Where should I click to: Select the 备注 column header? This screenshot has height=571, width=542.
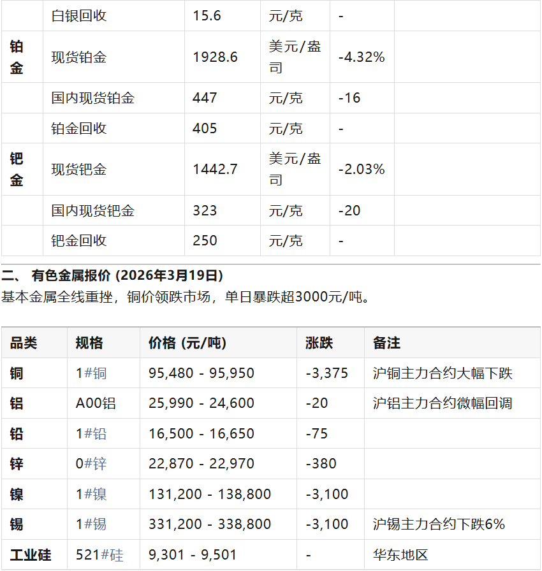click(386, 343)
